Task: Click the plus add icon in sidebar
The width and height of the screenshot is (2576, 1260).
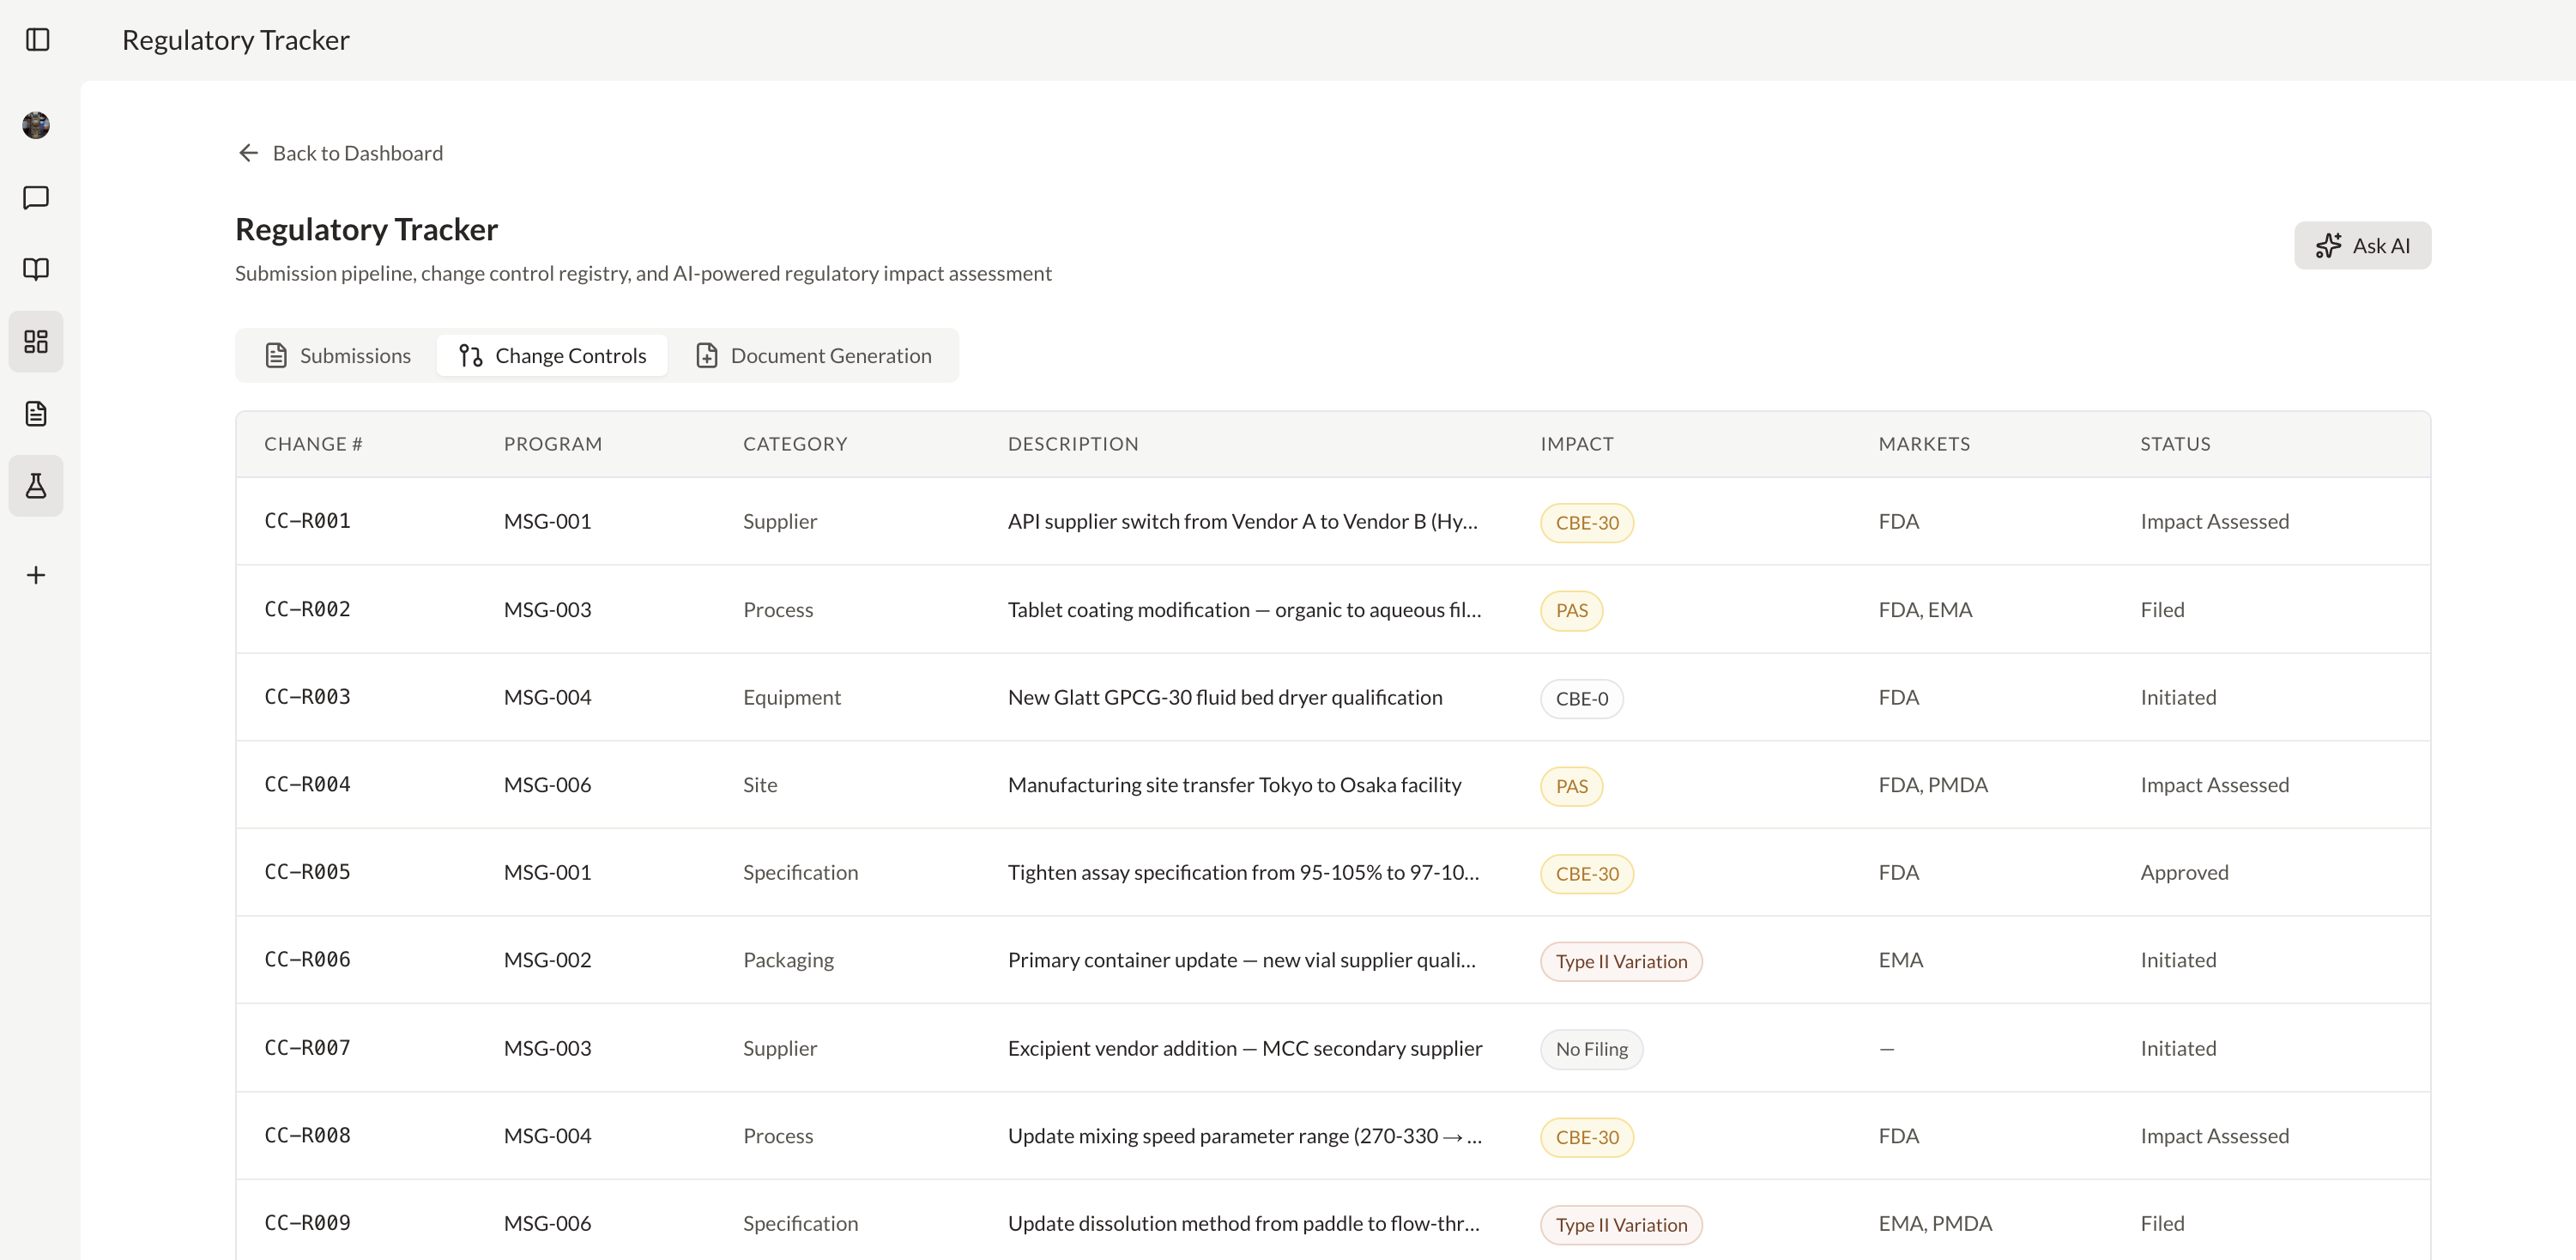Action: tap(36, 575)
